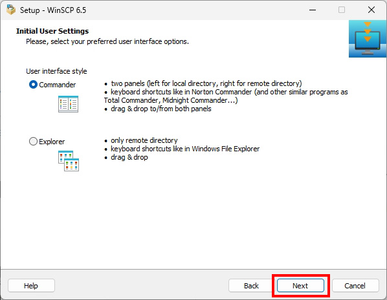387x300 pixels.
Task: Click "keyboard shortcuts like in Windows File Explorer" text
Action: coord(185,149)
